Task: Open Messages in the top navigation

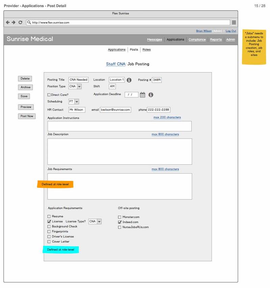Action: pyautogui.click(x=154, y=40)
